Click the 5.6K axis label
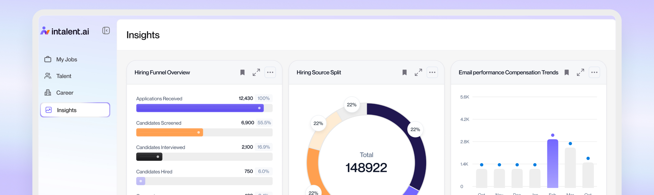 [465, 97]
